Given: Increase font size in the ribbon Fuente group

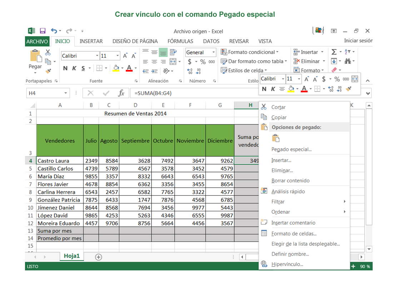Looking at the screenshot, I should click(125, 56).
